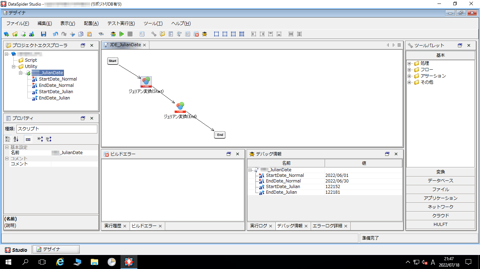
Task: Click the scissors cut icon
Action: [72, 34]
